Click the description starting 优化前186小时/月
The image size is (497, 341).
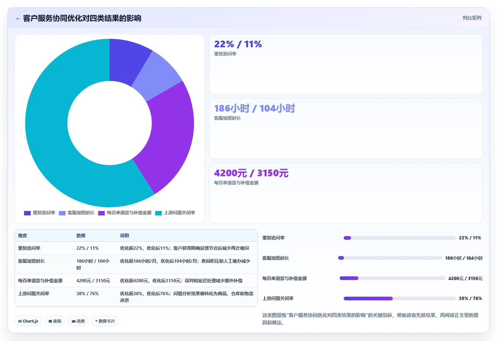point(185,261)
